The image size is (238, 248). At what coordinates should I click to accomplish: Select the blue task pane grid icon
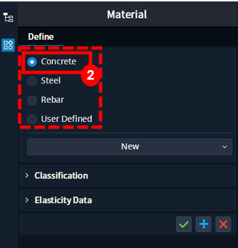(x=8, y=45)
